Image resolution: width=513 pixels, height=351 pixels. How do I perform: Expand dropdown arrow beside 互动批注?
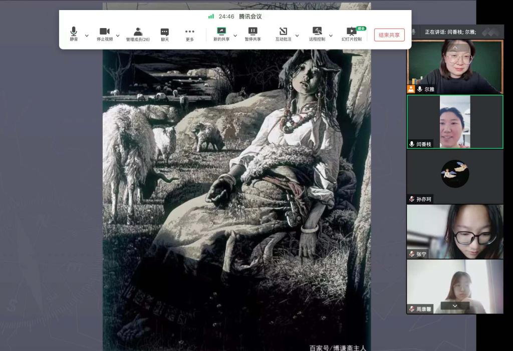click(297, 36)
